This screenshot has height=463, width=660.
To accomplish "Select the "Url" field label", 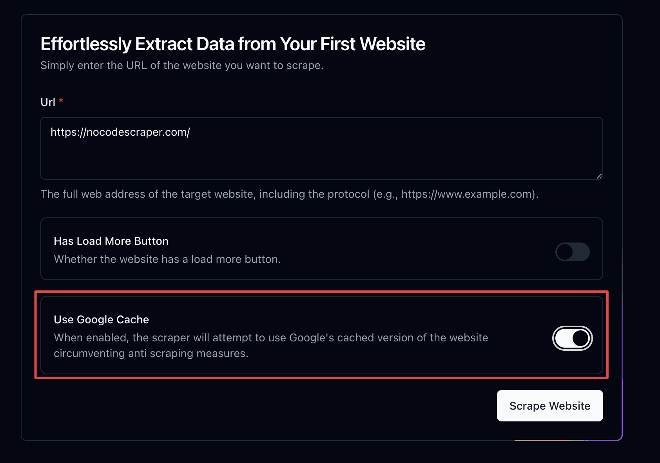I will tap(48, 102).
